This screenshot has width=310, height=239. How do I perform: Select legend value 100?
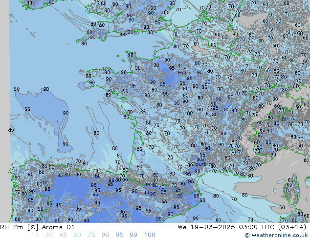click(150, 235)
